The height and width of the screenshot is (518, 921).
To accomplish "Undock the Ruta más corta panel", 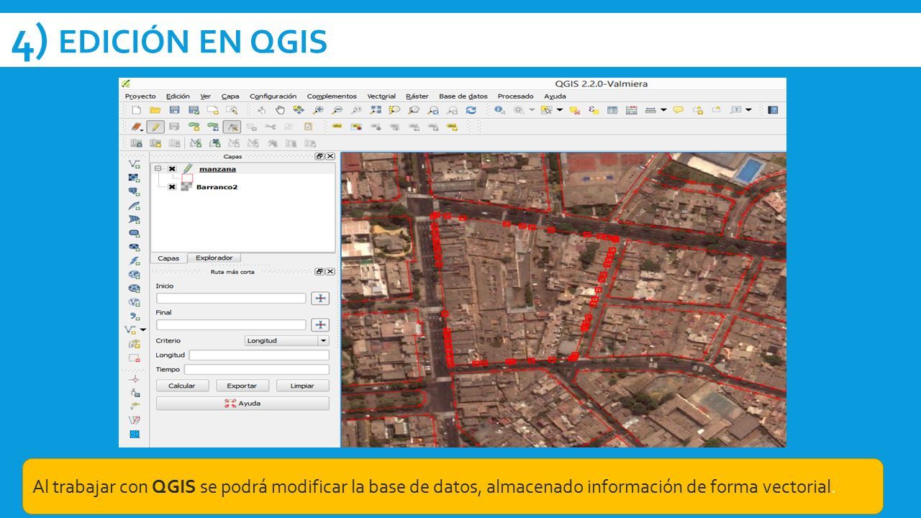I will (319, 272).
